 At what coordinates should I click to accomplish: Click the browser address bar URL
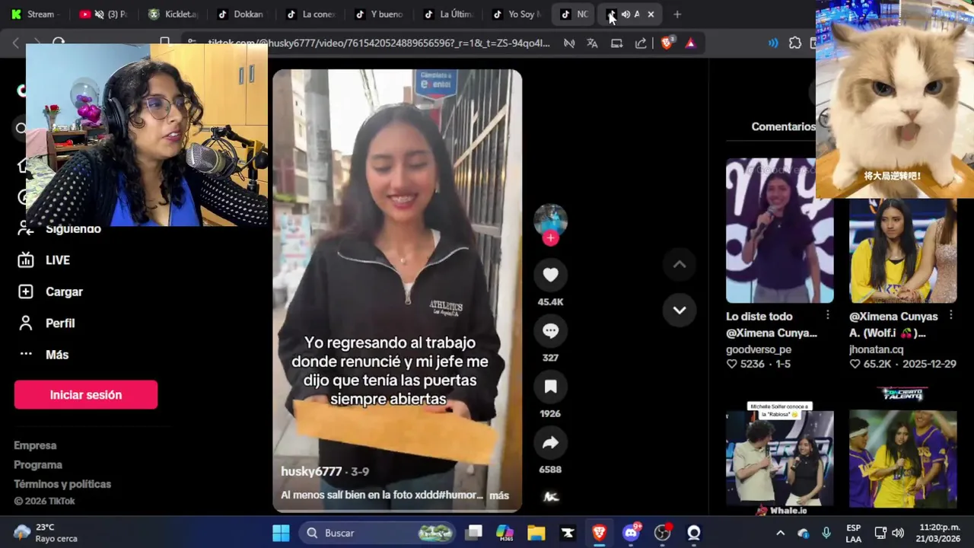click(x=378, y=43)
